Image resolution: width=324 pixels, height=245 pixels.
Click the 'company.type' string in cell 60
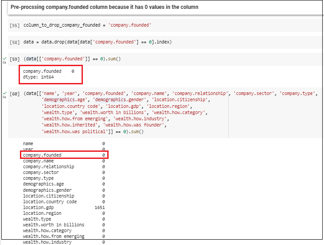[x=297, y=94]
